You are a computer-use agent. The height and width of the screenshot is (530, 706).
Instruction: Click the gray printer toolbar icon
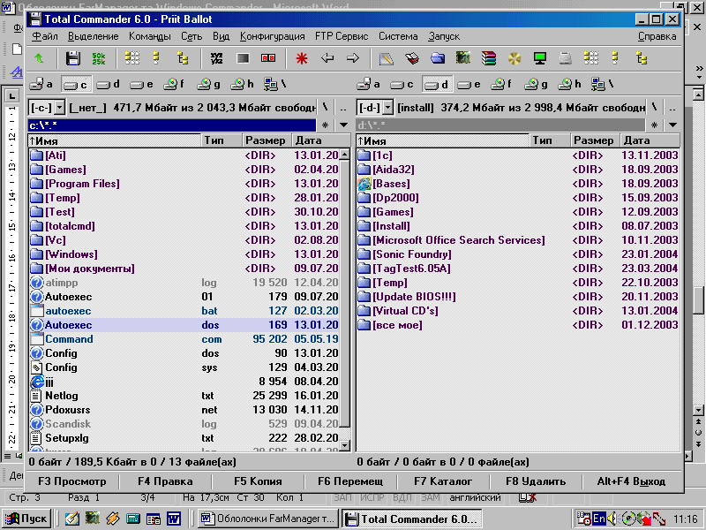pos(565,58)
